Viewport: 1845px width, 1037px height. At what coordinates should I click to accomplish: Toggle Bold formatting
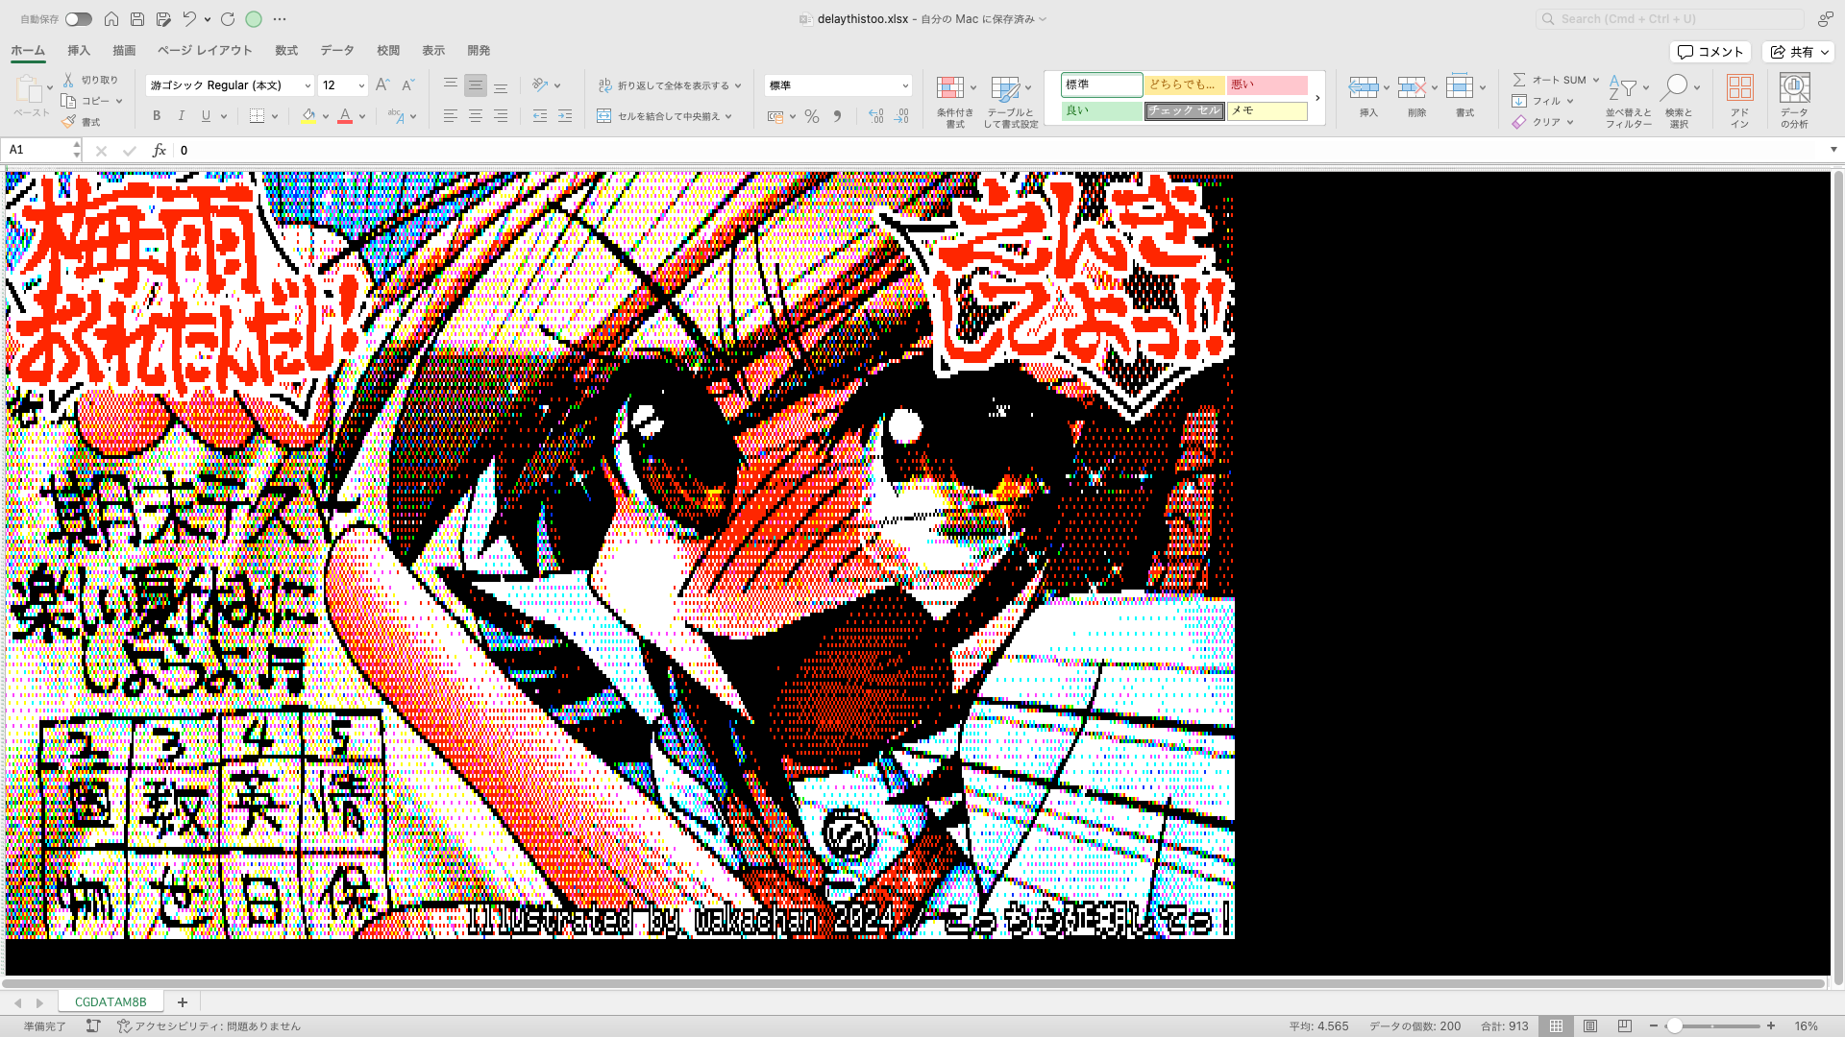point(157,116)
